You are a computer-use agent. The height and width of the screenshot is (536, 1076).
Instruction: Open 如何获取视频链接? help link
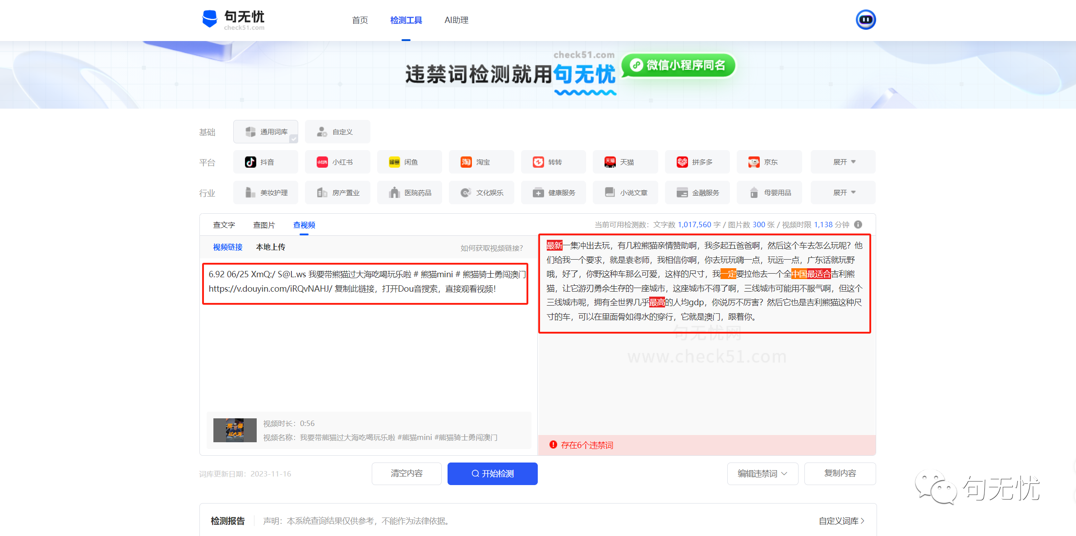(492, 248)
